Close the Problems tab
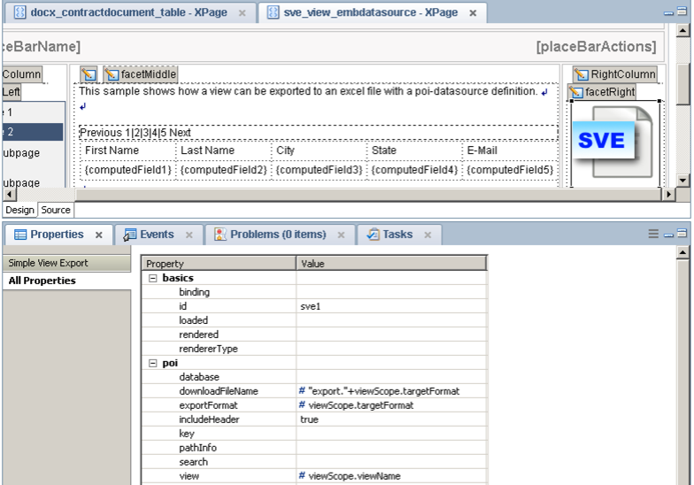 point(341,235)
